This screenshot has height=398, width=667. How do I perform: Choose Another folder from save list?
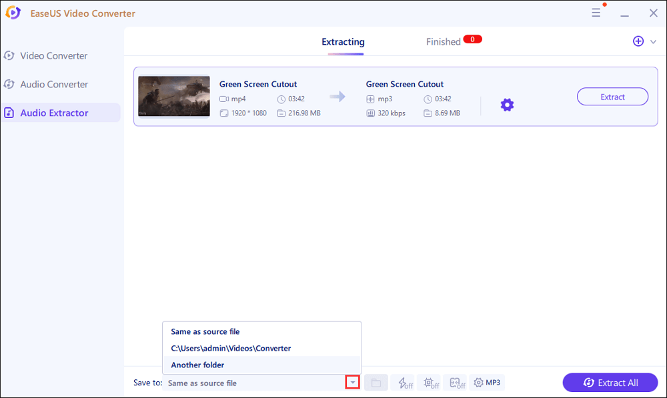pos(197,365)
